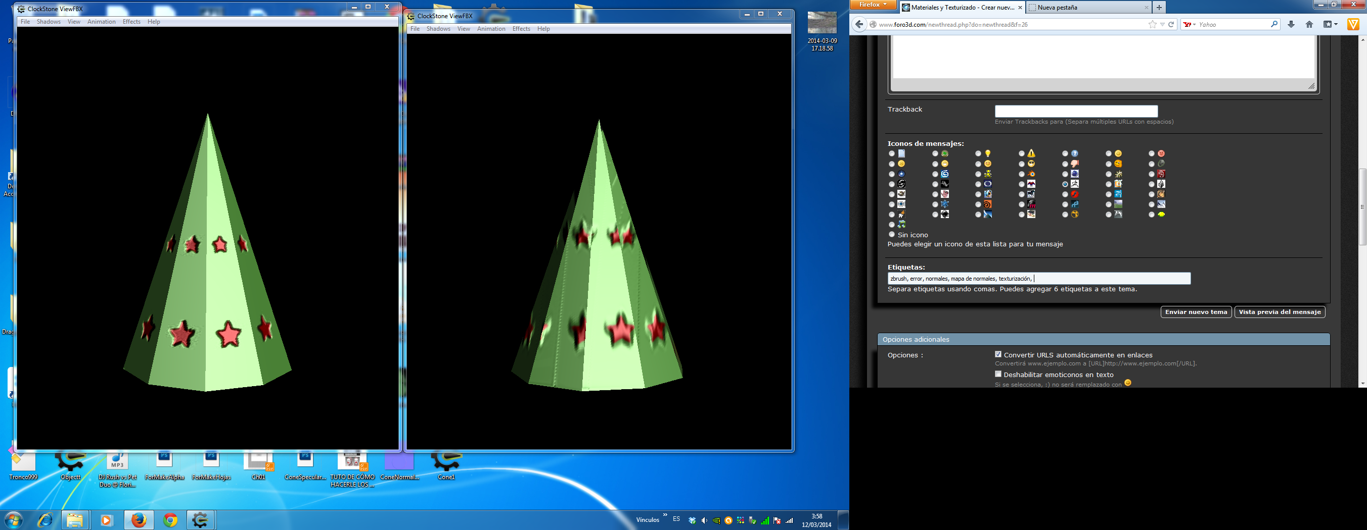Choose the thumbs-down message icon radio

click(1065, 164)
